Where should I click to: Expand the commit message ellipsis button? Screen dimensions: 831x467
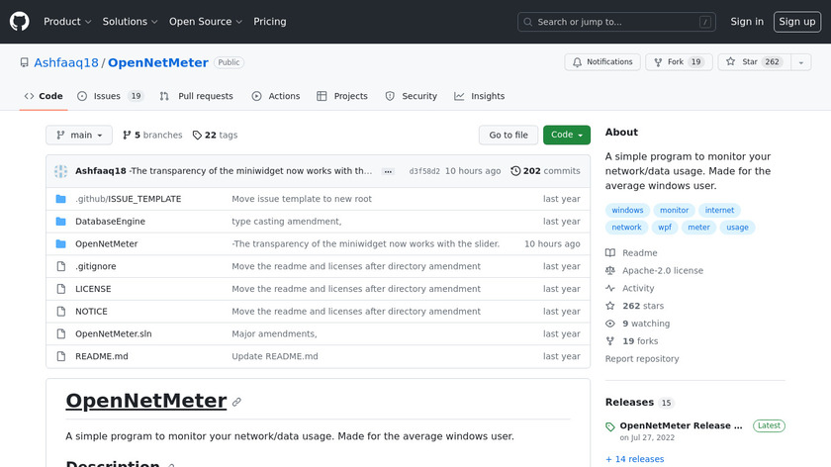pyautogui.click(x=388, y=171)
